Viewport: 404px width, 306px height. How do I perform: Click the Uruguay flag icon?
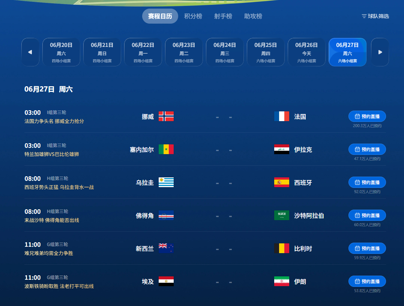[x=166, y=182]
